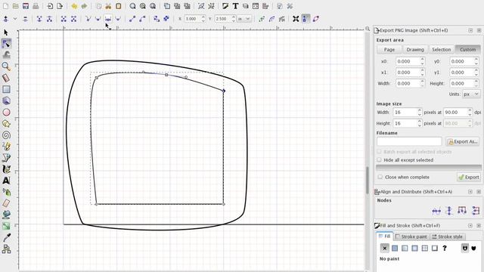Select the Rectangle tool

pos(6,89)
